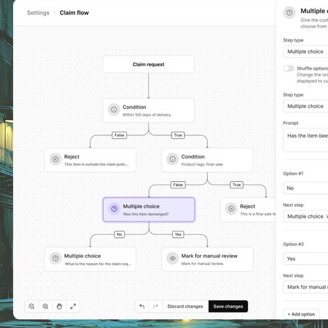Click the X icon in final sale Reject node
Viewport: 328px width, 328px height.
click(x=231, y=208)
